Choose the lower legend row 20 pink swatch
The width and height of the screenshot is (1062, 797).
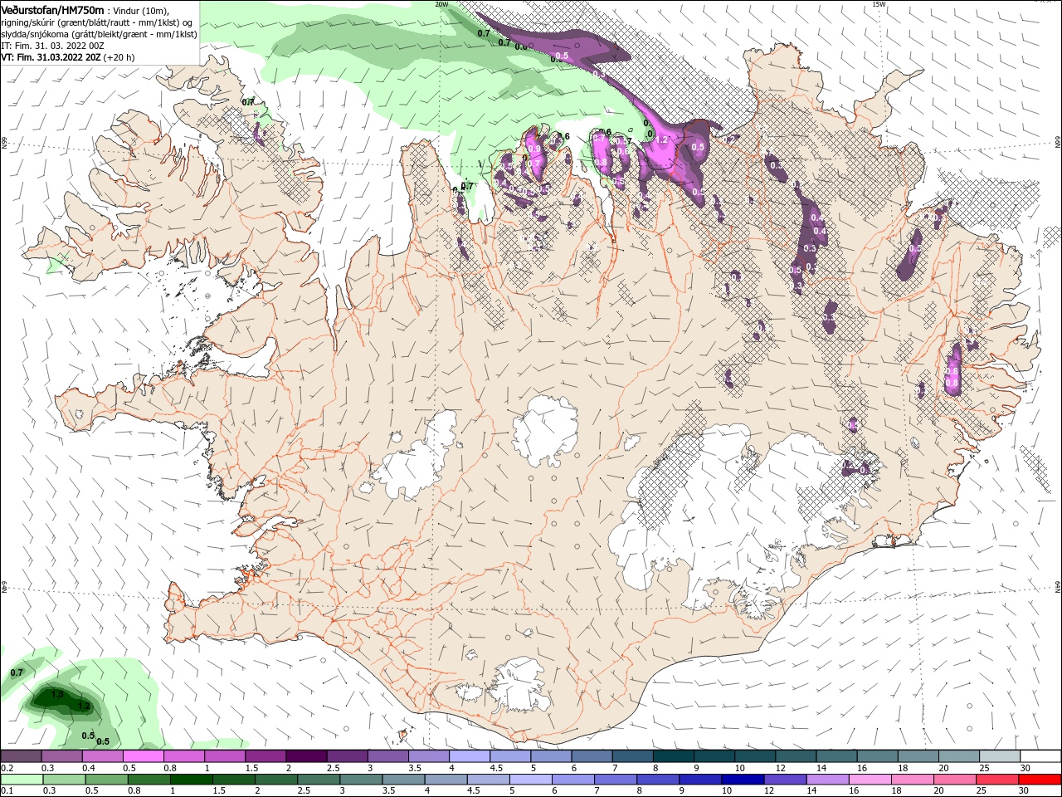954,780
